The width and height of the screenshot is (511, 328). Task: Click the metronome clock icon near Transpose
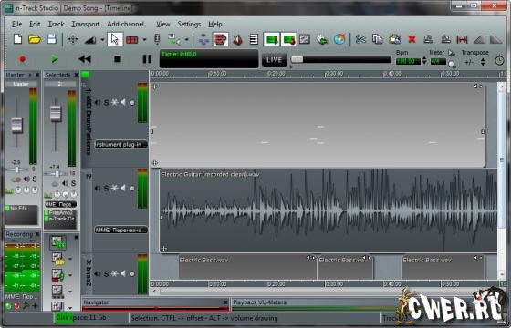[499, 60]
